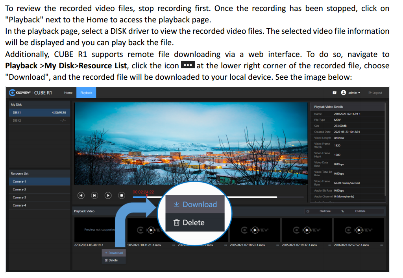Play the 26052023-07.19.37-1.mov thumbnail
This screenshot has width=403, height=278.
coord(307,230)
